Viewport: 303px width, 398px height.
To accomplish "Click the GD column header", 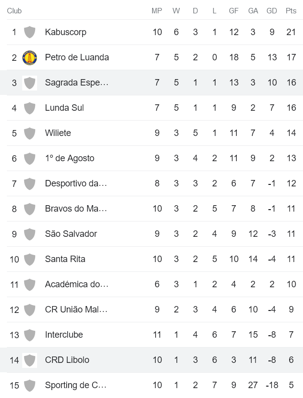I will [x=272, y=11].
